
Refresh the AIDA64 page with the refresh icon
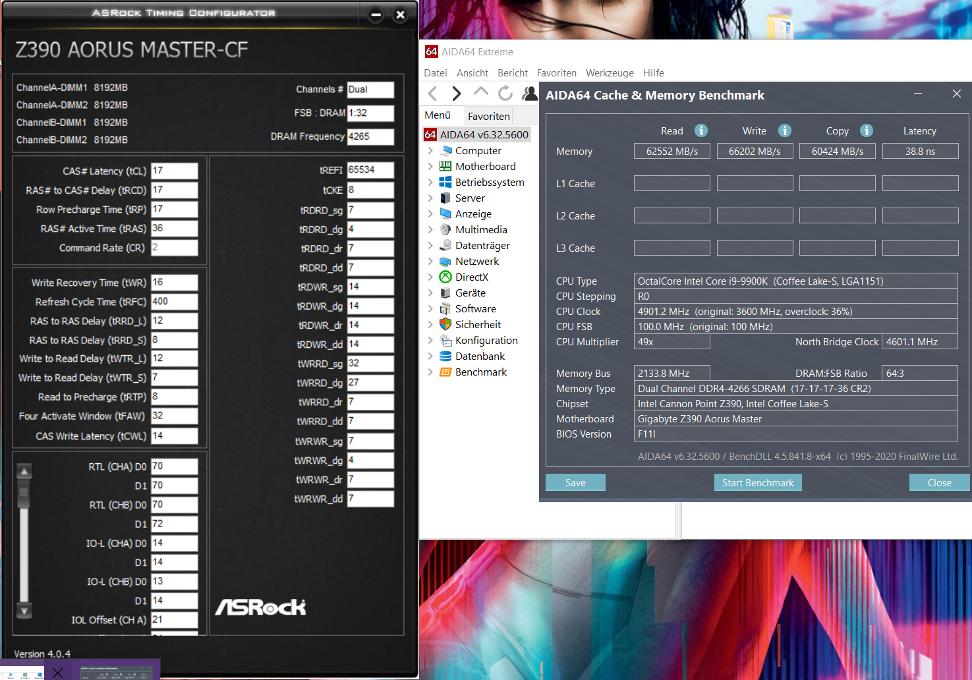505,94
